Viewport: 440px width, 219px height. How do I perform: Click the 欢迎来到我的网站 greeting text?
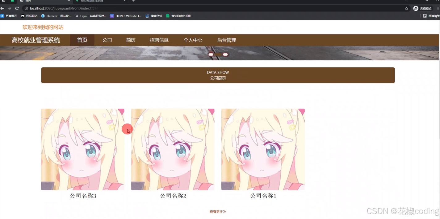coord(43,27)
